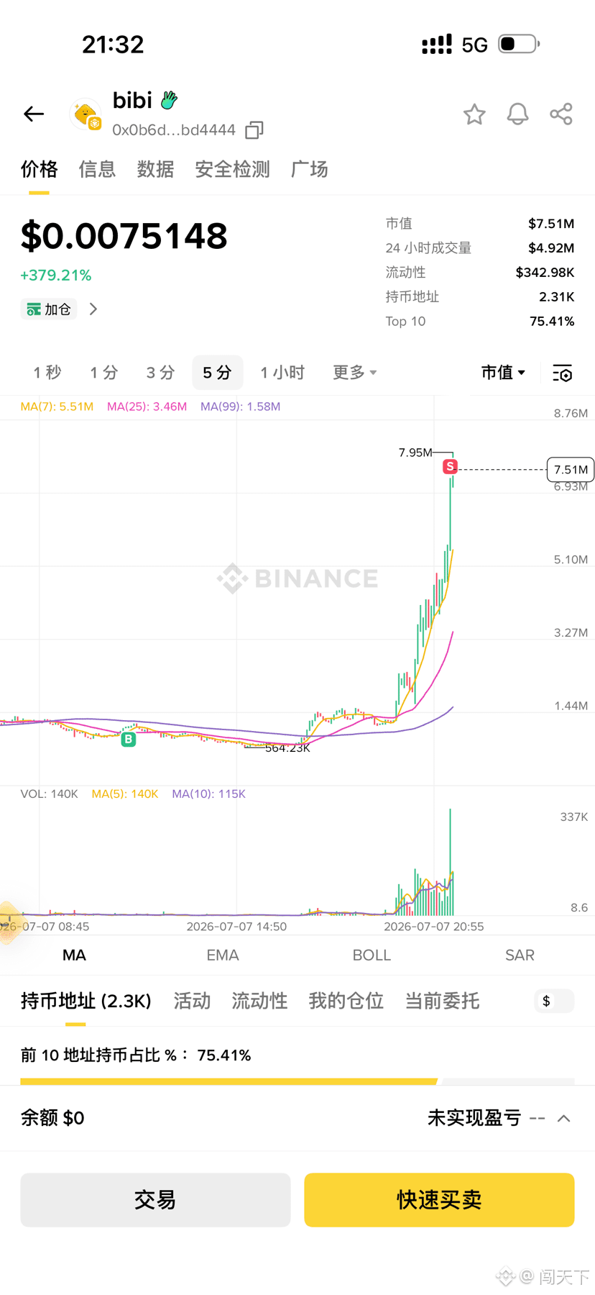The height and width of the screenshot is (1295, 595).
Task: Open the bibi token avatar
Action: (86, 114)
